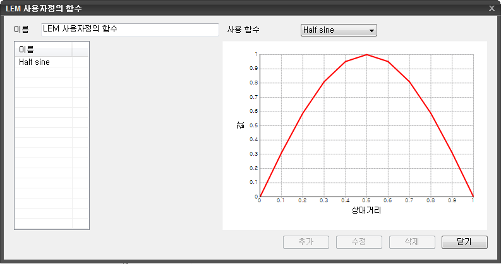501x264 pixels.
Task: Click the 0.5 tick label on x-axis
Action: click(366, 201)
